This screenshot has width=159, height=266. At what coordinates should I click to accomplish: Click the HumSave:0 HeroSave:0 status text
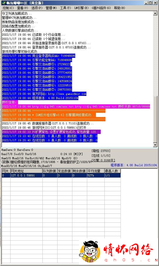17,150
